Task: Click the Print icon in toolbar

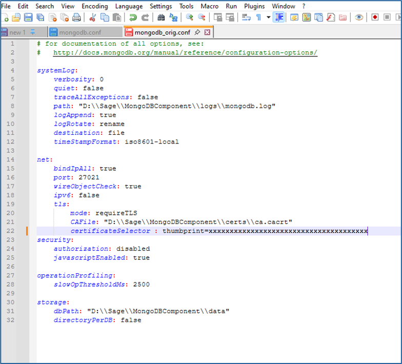Action: (x=76, y=17)
